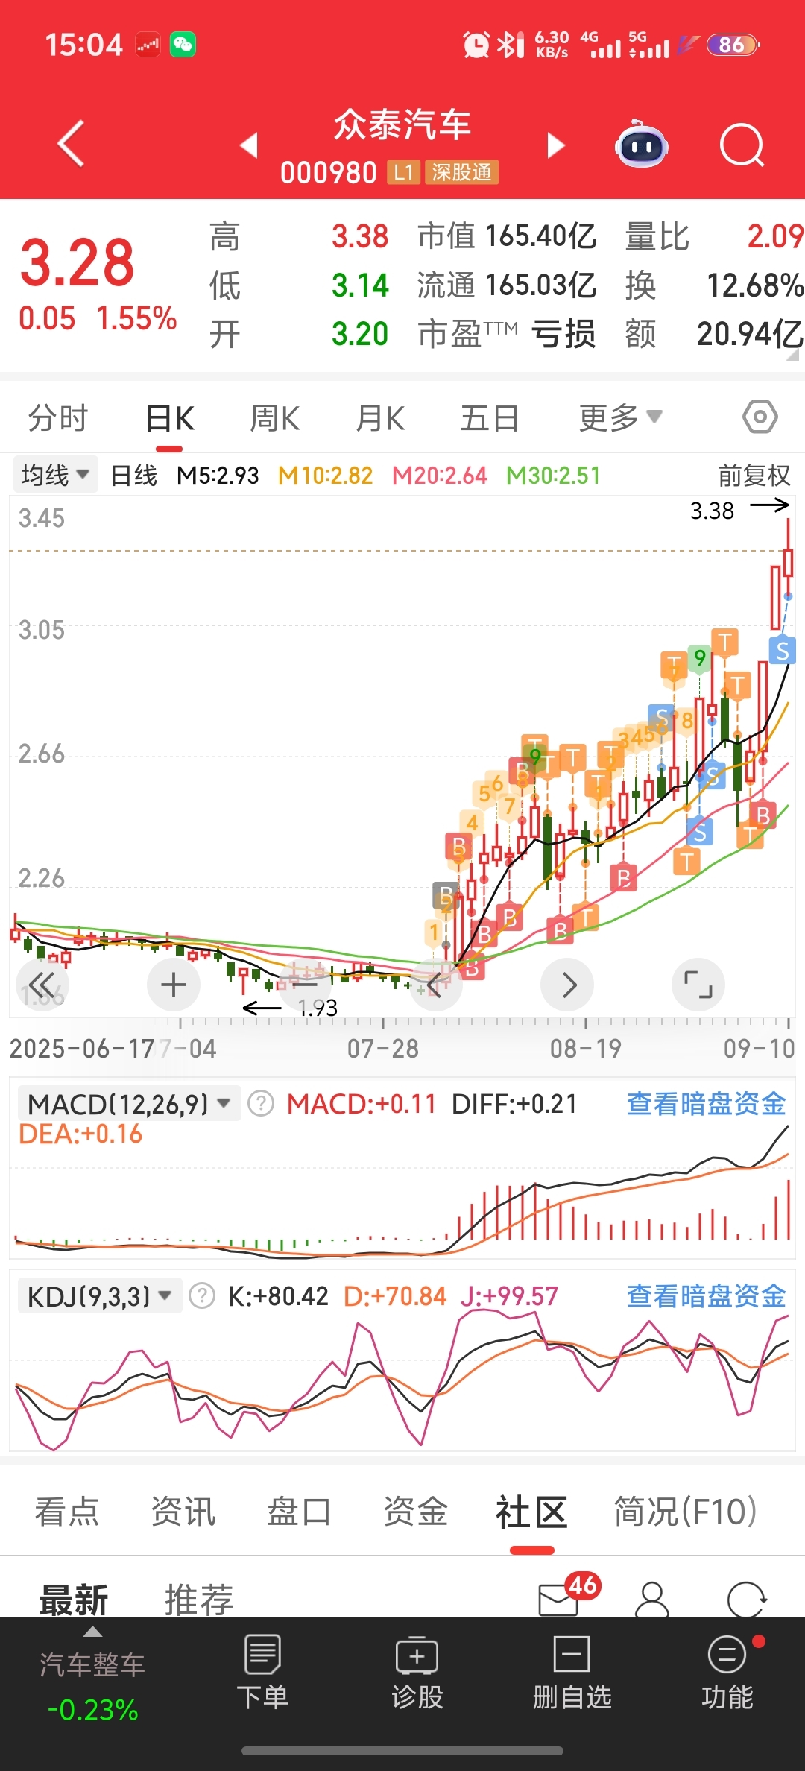Tap 查看暗盘资金 link beside KDJ
Image resolution: width=805 pixels, height=1771 pixels.
(706, 1296)
